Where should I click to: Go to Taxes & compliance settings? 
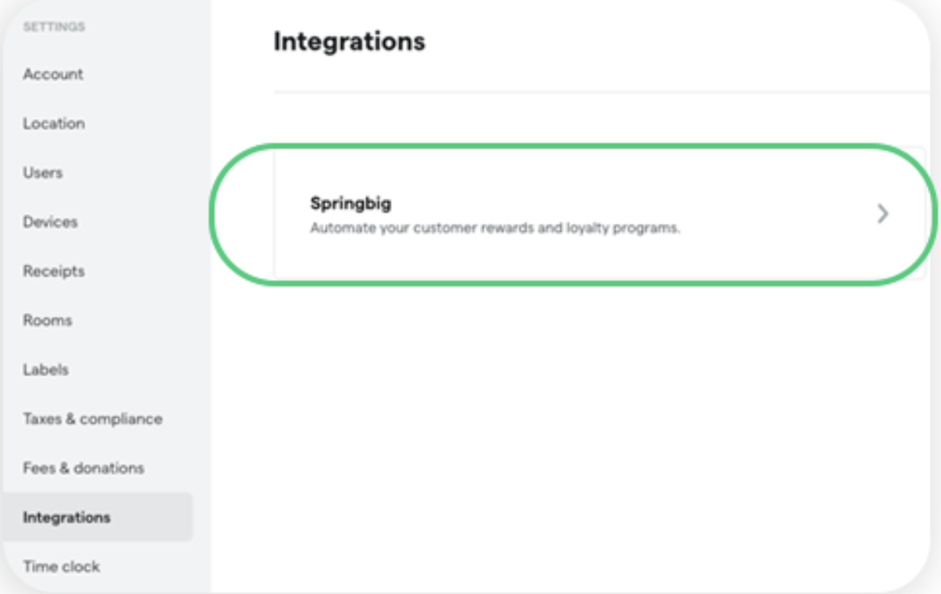[x=93, y=419]
